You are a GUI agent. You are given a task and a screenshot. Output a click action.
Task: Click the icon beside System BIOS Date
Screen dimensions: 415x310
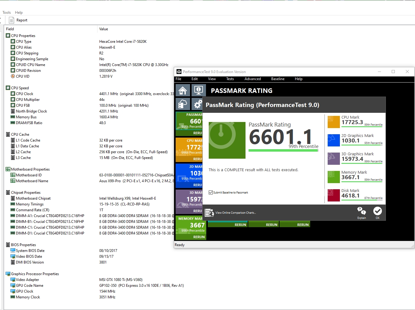pos(13,251)
